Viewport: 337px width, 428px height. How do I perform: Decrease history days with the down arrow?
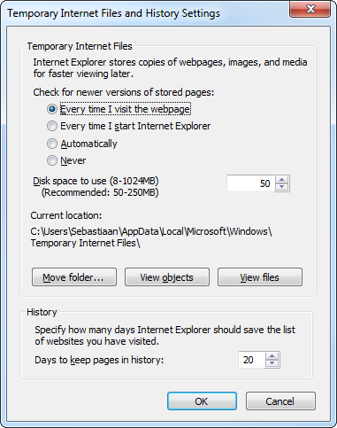pos(272,363)
